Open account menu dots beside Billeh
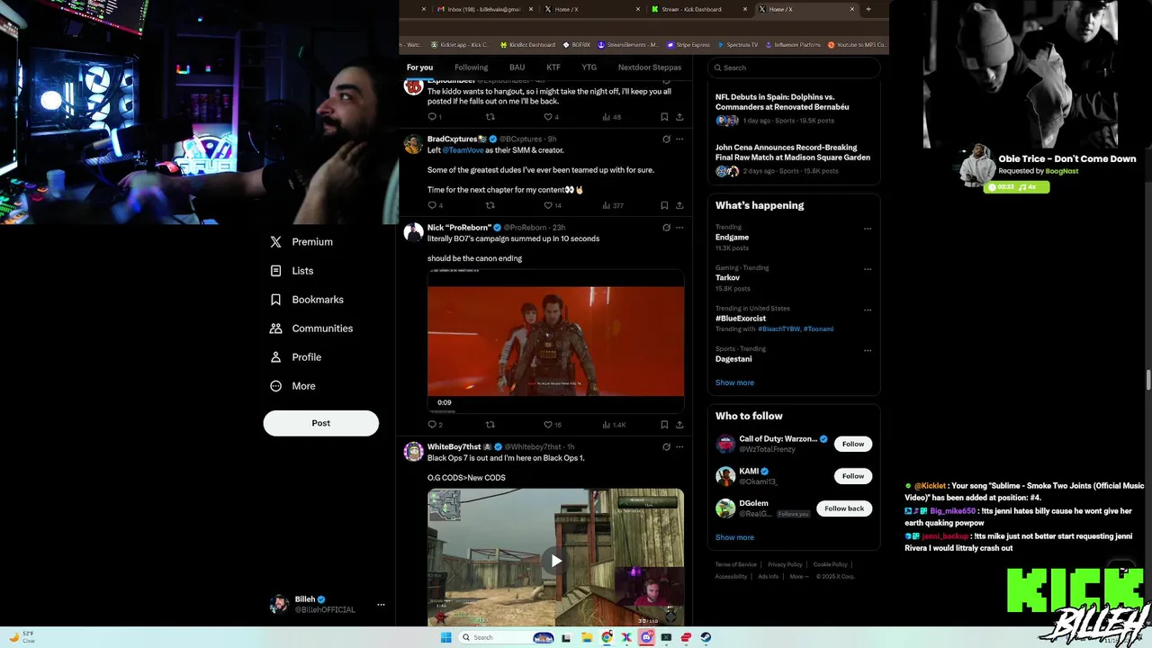1152x648 pixels. [381, 605]
